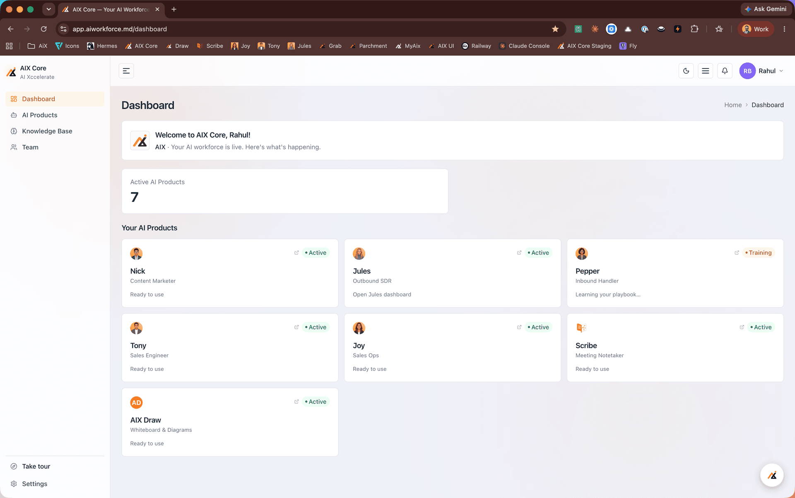Image resolution: width=795 pixels, height=498 pixels.
Task: Expand the tab search dropdown arrow
Action: coord(48,9)
